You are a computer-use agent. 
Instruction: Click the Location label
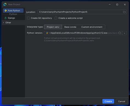coord(31,12)
